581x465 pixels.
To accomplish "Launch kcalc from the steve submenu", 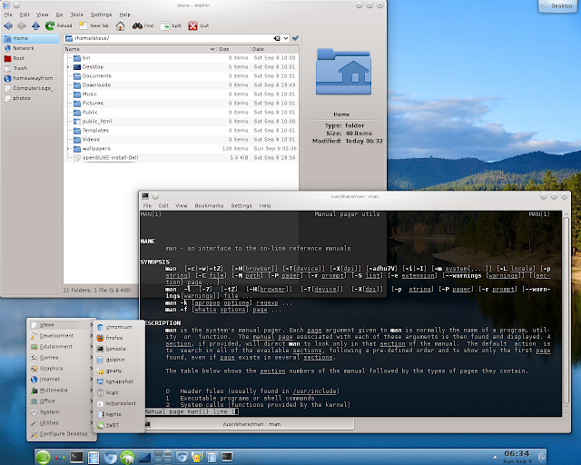I will 119,392.
